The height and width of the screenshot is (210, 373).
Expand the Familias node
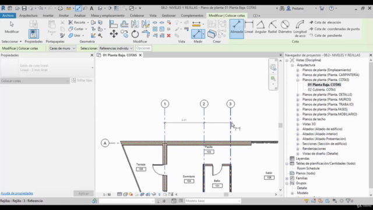287,178
